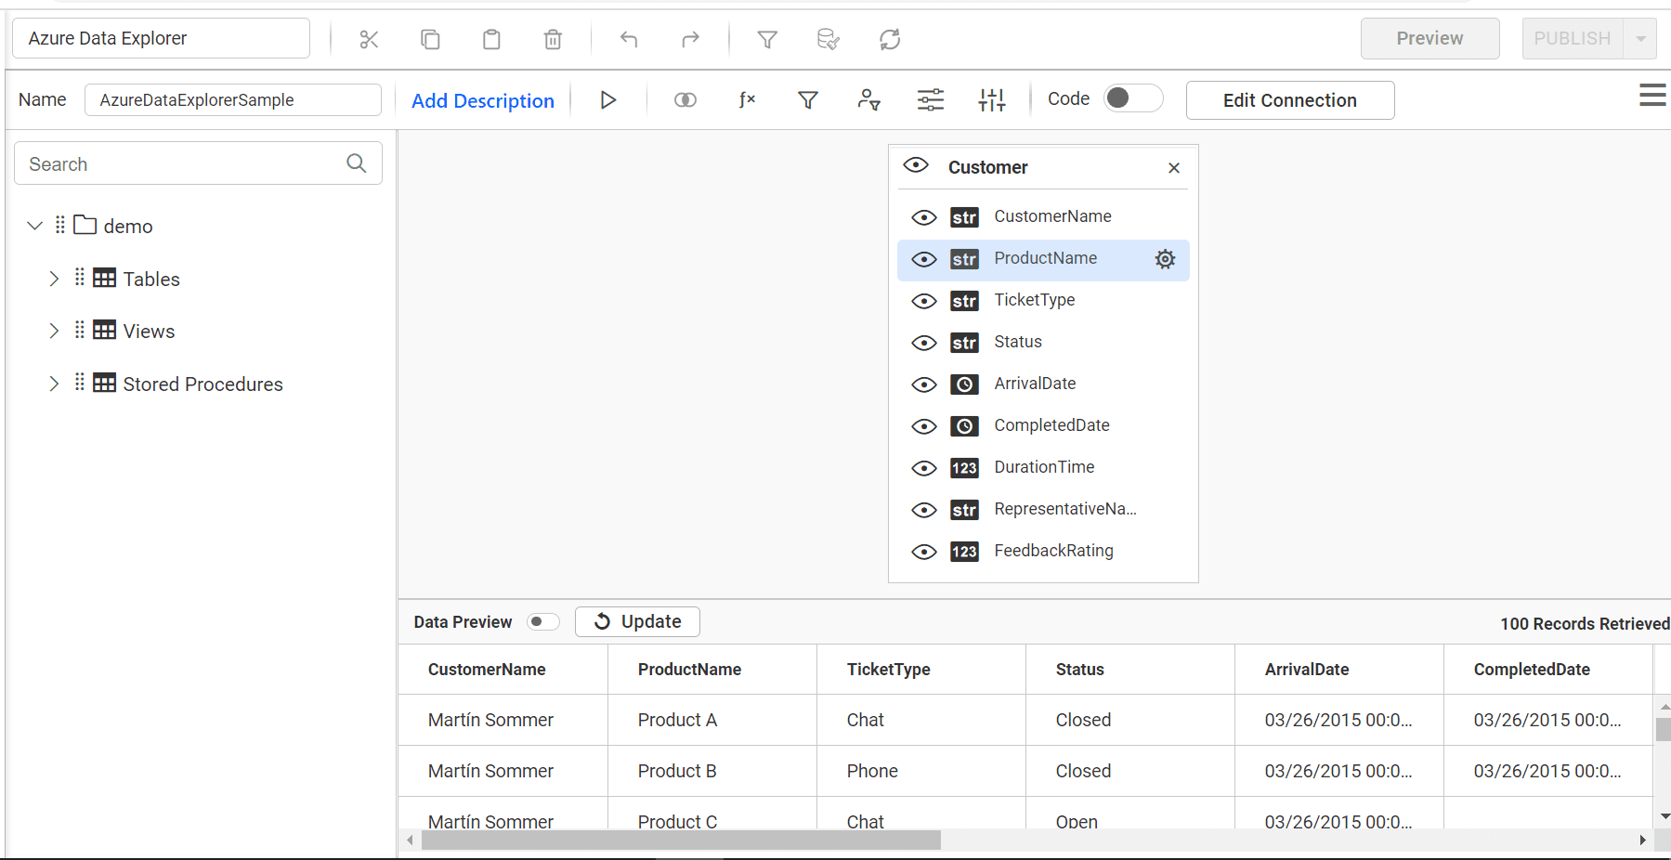Viewport: 1671px width, 860px height.
Task: Toggle visibility of entire Customer table
Action: click(x=916, y=165)
